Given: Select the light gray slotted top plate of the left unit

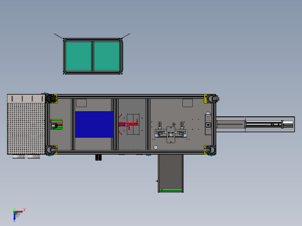Looking at the screenshot, I should (x=26, y=99).
